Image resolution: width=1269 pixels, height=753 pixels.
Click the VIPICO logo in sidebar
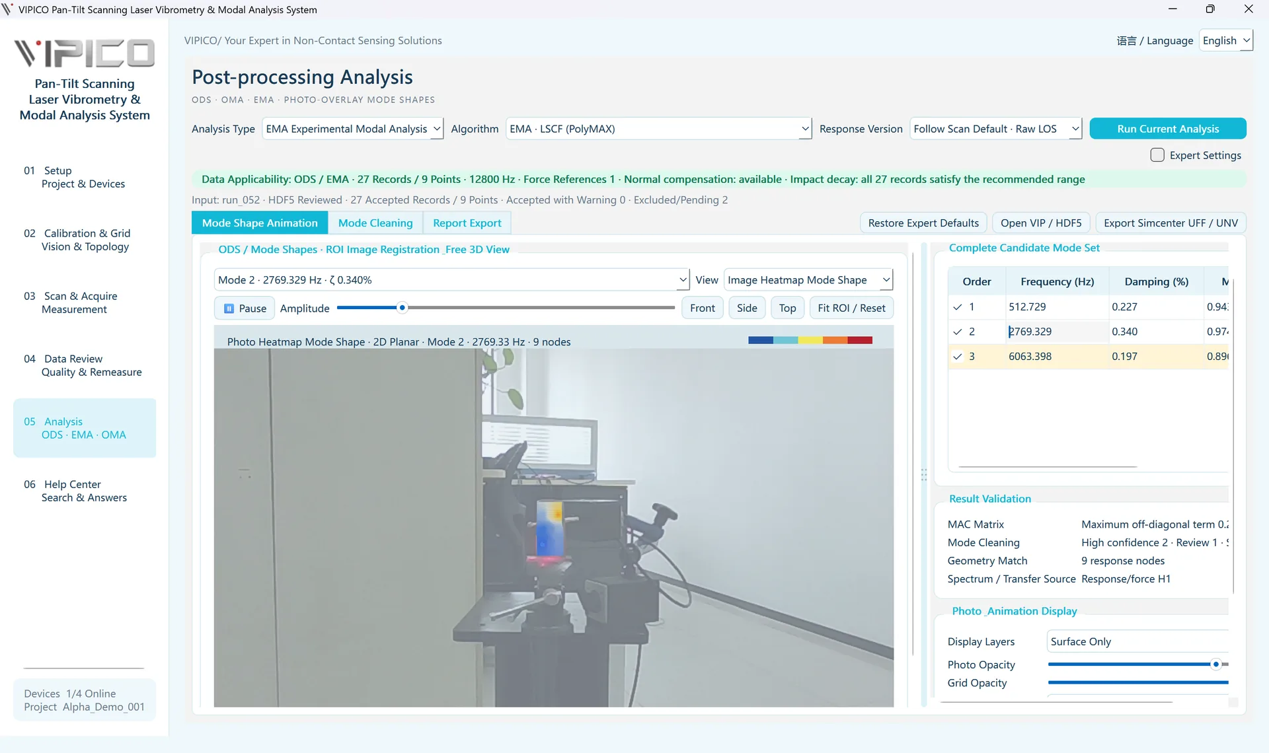tap(85, 54)
